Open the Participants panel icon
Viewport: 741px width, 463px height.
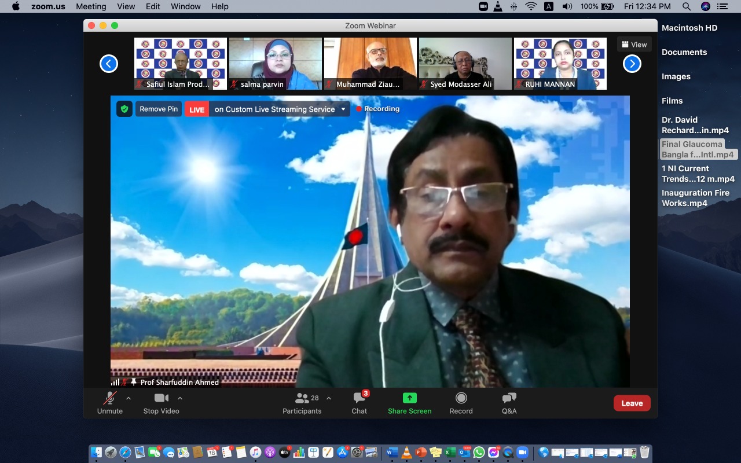[x=302, y=398]
